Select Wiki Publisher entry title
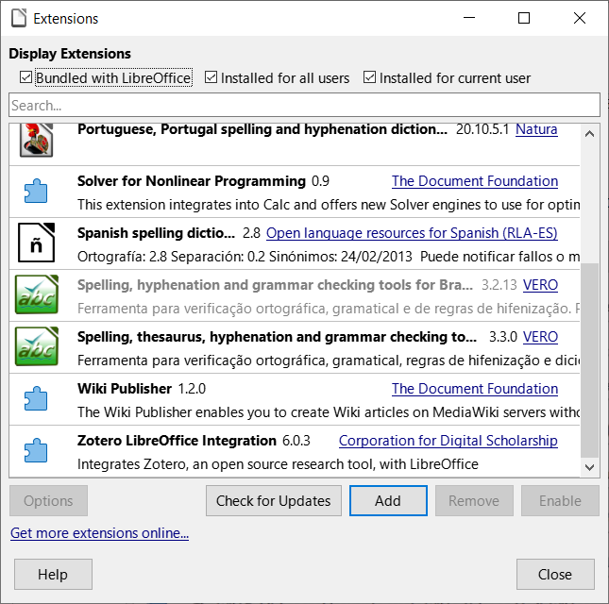This screenshot has height=604, width=609. [x=125, y=389]
